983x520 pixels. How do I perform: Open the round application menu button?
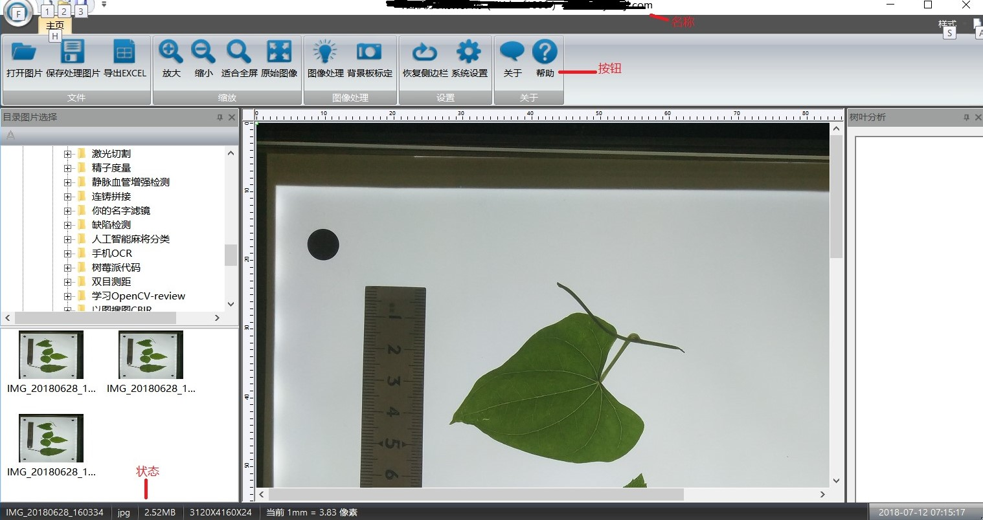tap(18, 14)
